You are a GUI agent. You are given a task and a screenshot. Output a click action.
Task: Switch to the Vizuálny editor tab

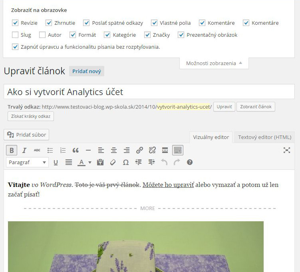tap(211, 137)
